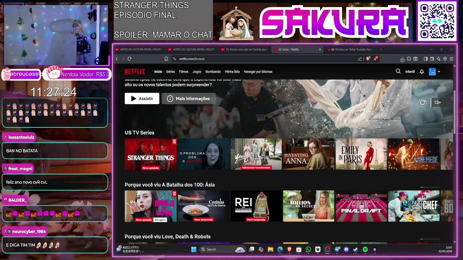The height and width of the screenshot is (260, 463).
Task: Open O Problema dos 3 Corpos thumbnail
Action: click(x=204, y=154)
